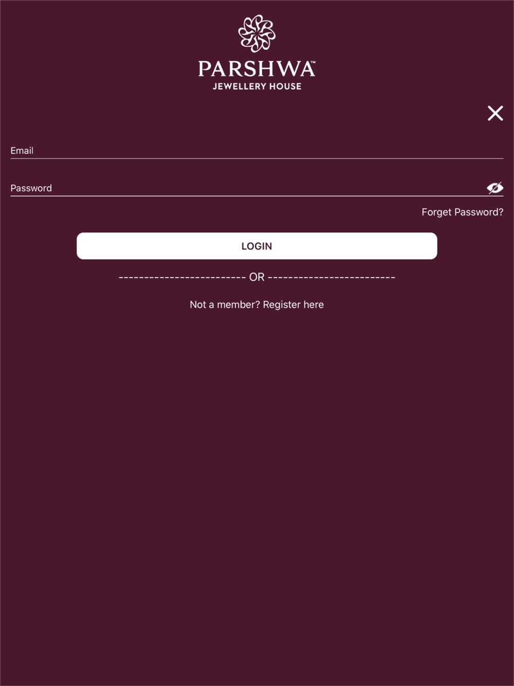Select the underline beneath the Password field

pos(257,196)
